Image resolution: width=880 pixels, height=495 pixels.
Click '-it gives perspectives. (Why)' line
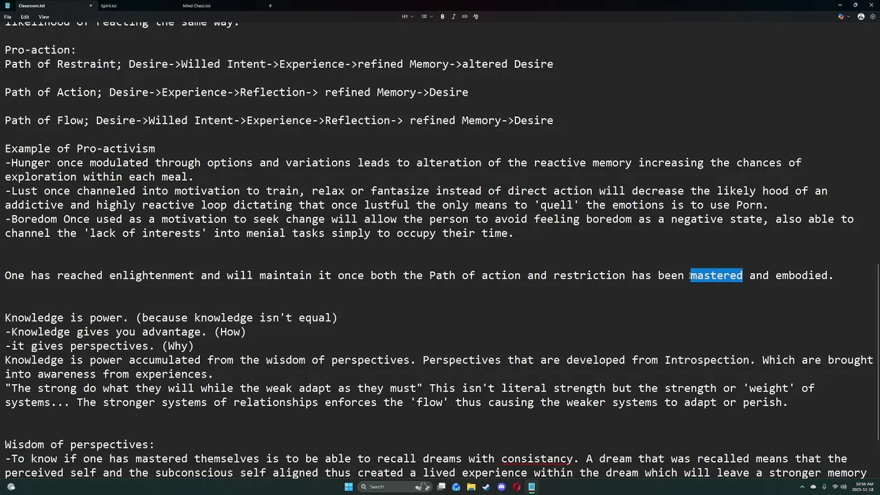coord(100,346)
